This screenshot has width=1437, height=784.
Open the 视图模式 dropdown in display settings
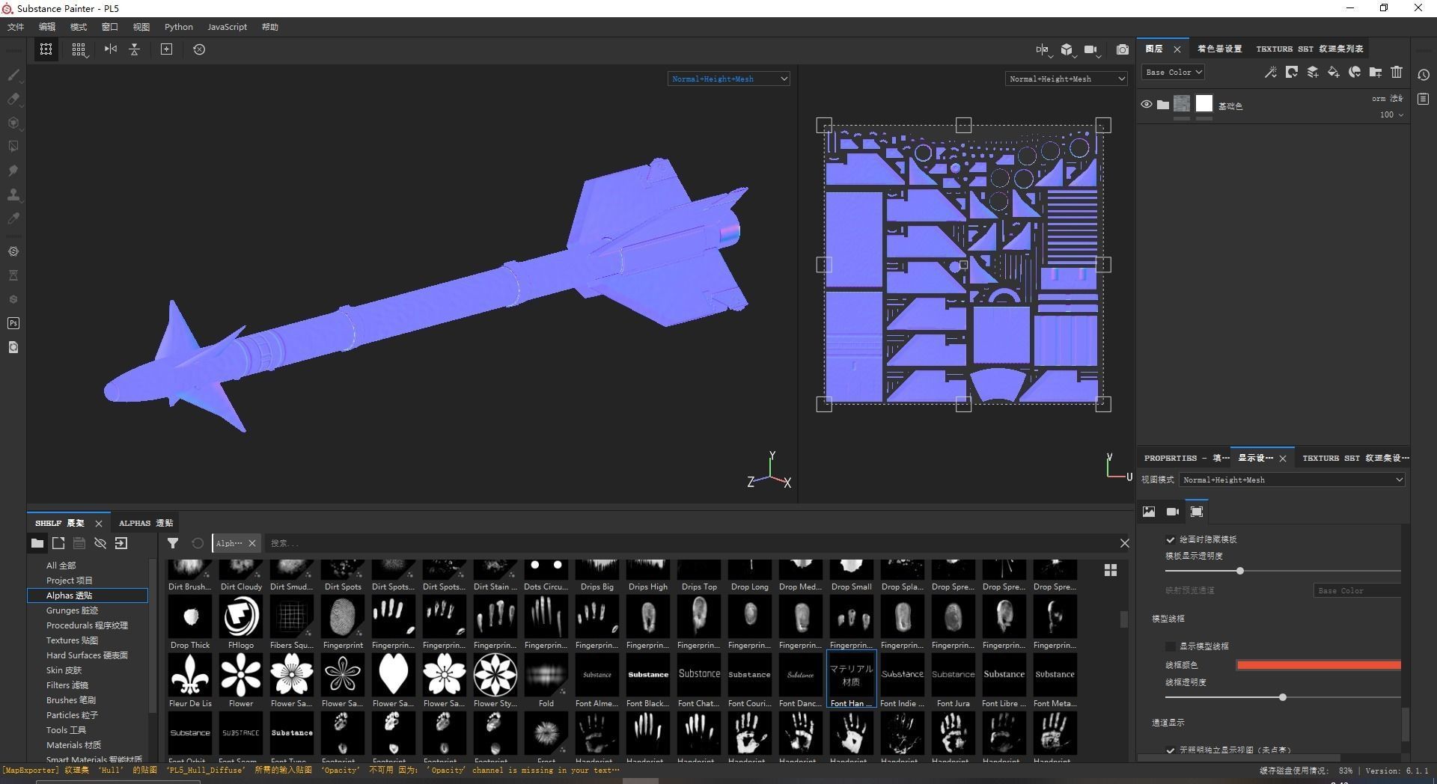coord(1292,480)
